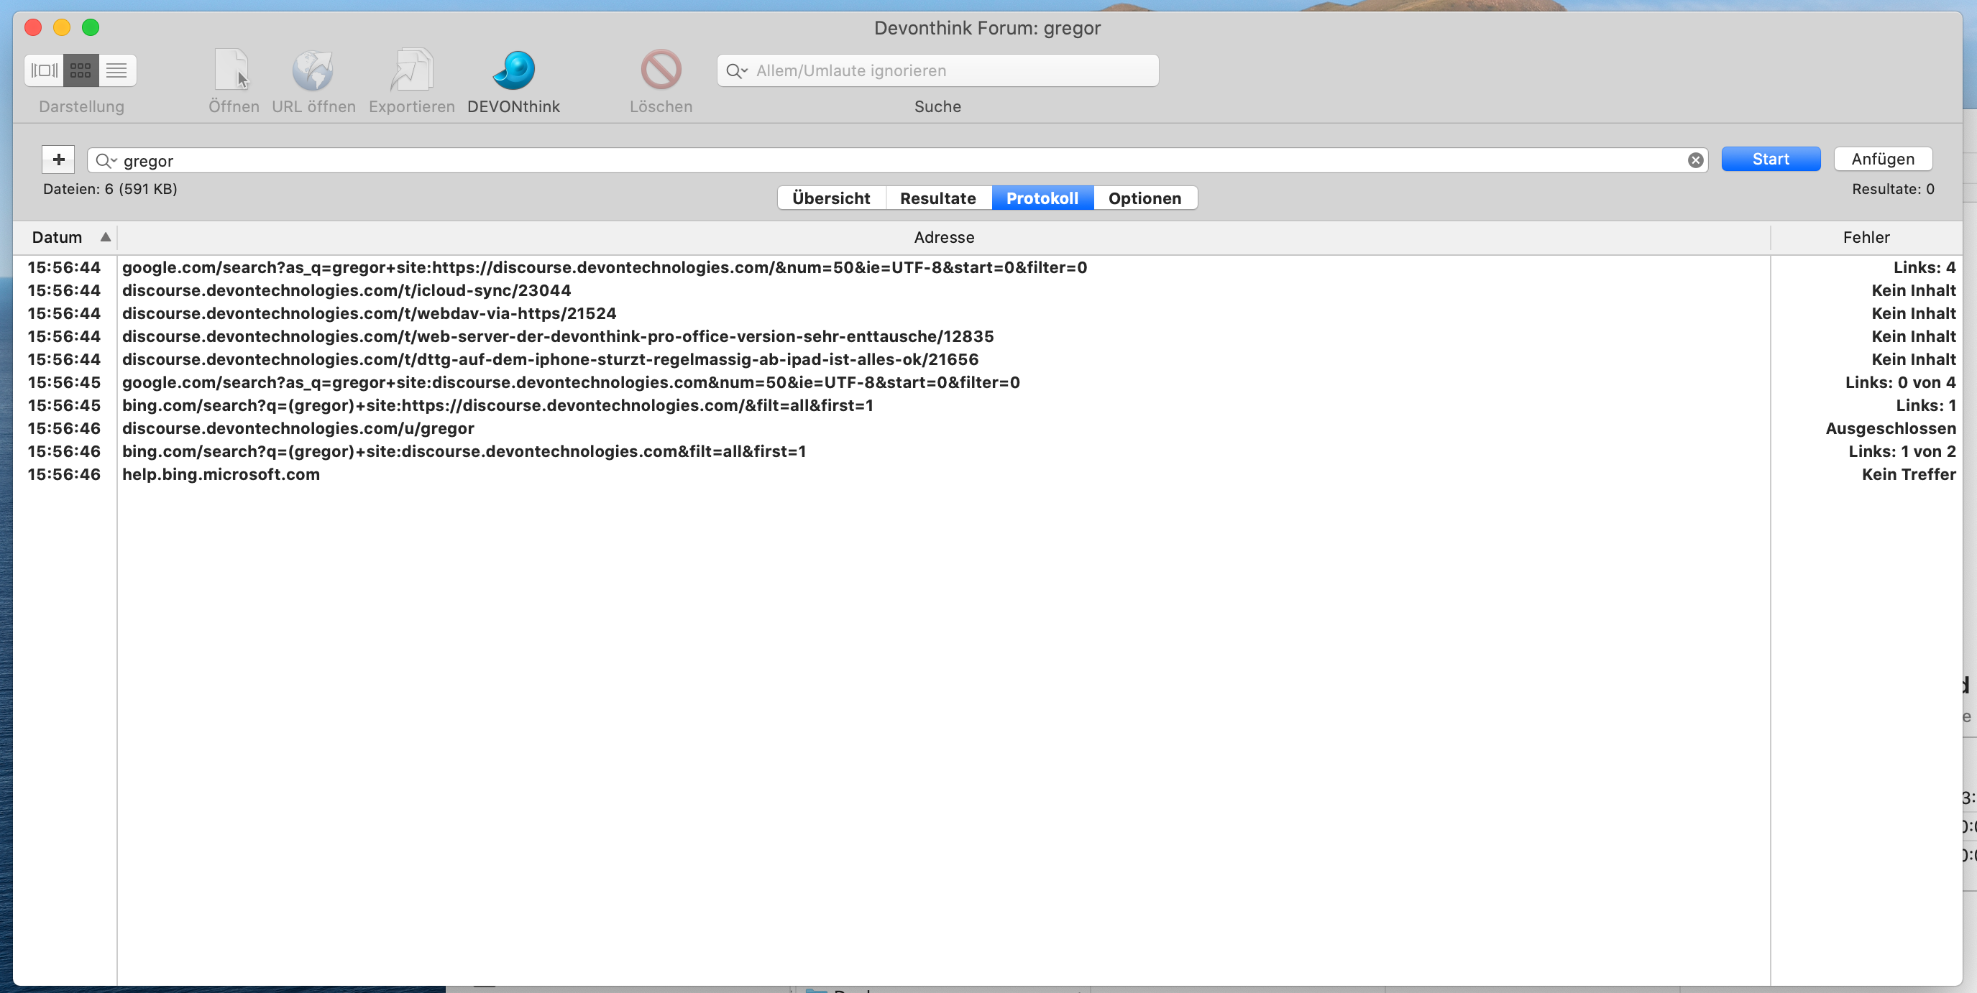1977x993 pixels.
Task: Select the webdav-via-https/21524 log entry
Action: coord(988,313)
